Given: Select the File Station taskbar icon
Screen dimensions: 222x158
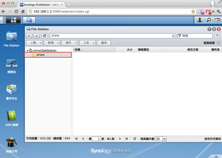Looking at the screenshot, I should pyautogui.click(x=29, y=20).
